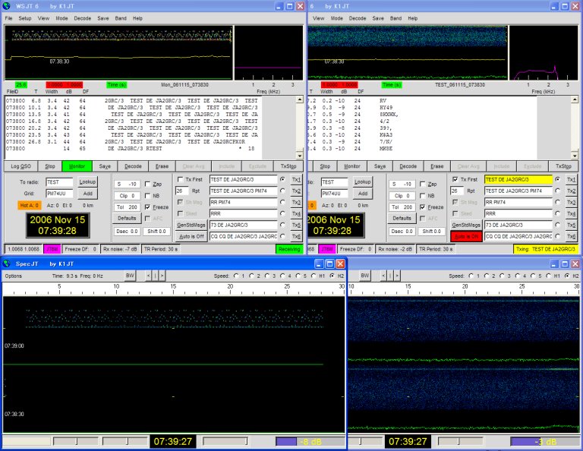The image size is (583, 451).
Task: Click Dsec 0.0 control in left window
Action: (127, 231)
